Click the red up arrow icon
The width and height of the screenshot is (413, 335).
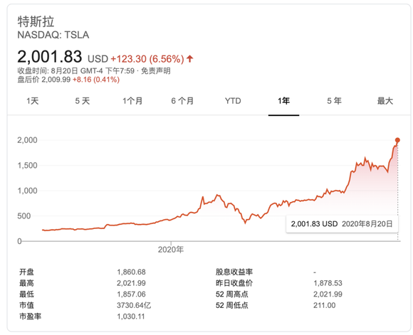189,59
